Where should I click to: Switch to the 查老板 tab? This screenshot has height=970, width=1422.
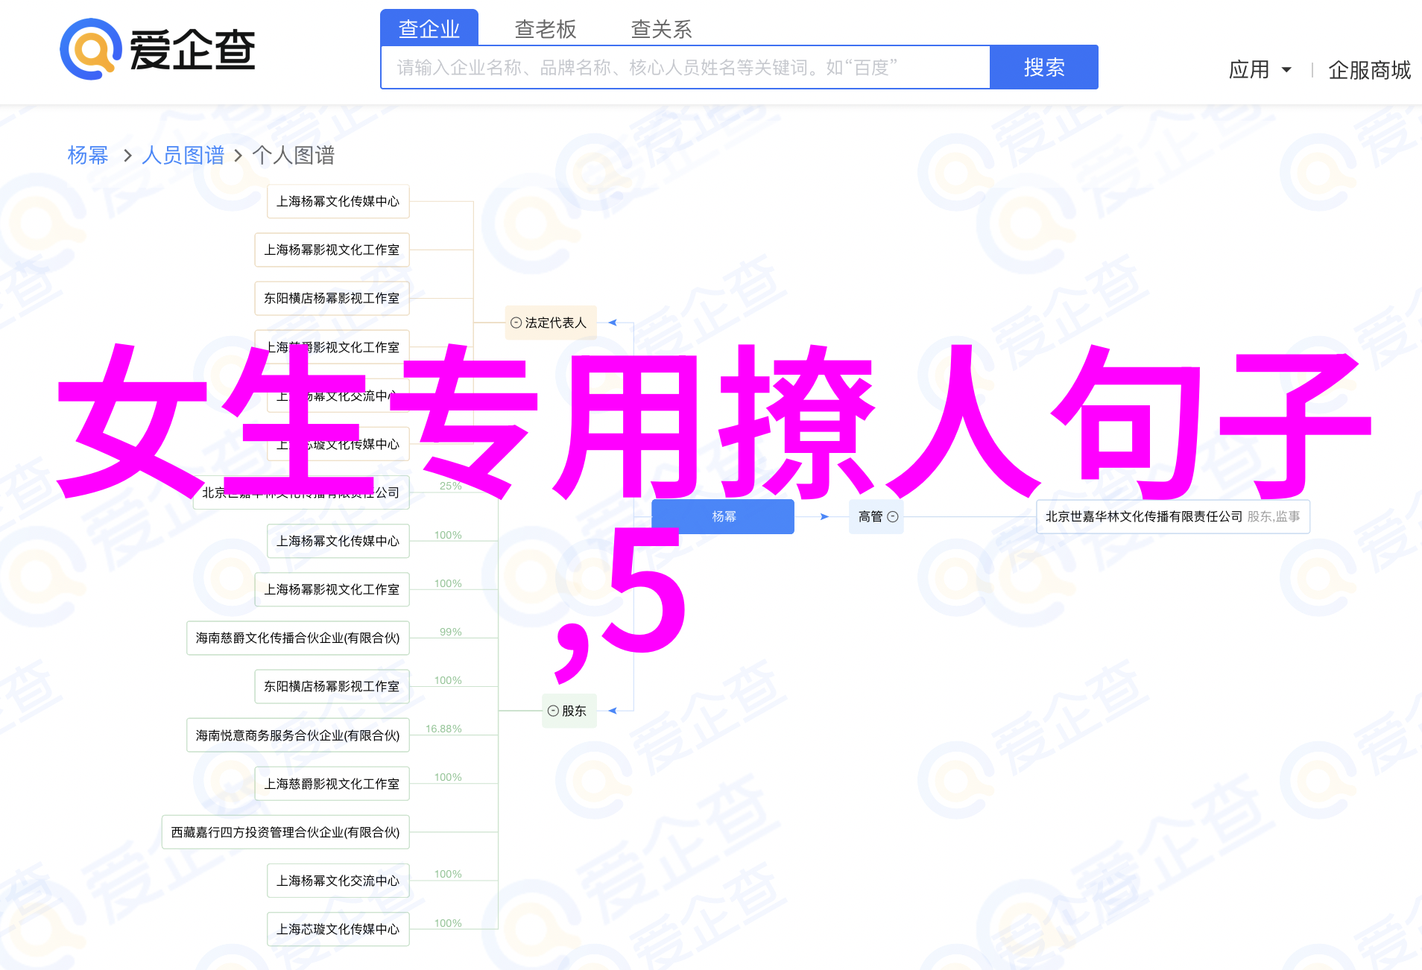tap(546, 28)
